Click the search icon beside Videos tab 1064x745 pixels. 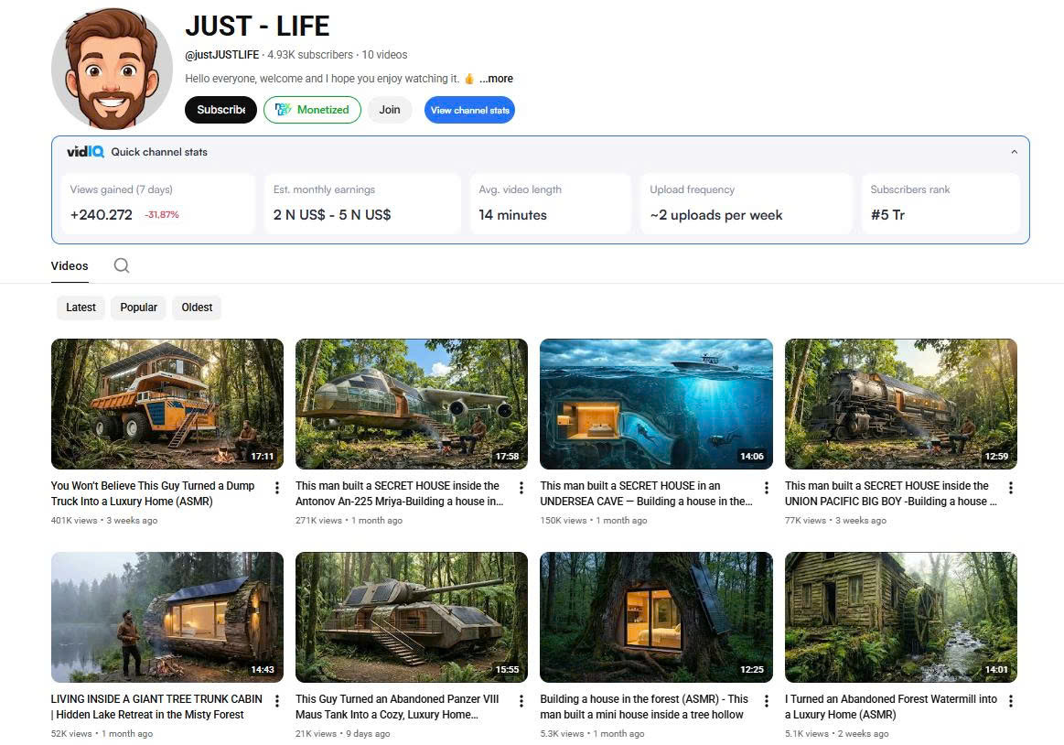[122, 265]
